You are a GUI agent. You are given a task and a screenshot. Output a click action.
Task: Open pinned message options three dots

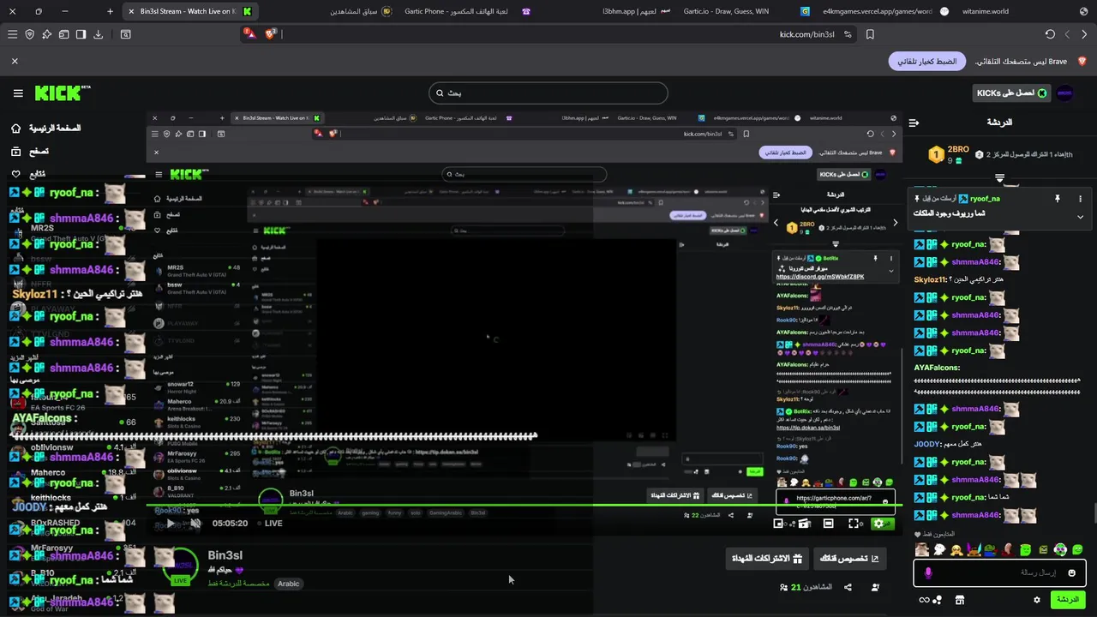coord(1080,199)
